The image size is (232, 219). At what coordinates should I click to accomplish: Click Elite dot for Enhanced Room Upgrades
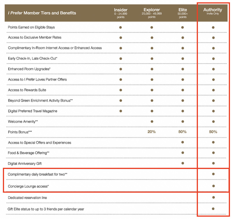click(x=183, y=69)
